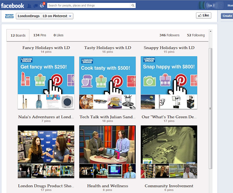Expand the LD on Pinterest dropdown
The image size is (233, 193).
click(x=57, y=16)
